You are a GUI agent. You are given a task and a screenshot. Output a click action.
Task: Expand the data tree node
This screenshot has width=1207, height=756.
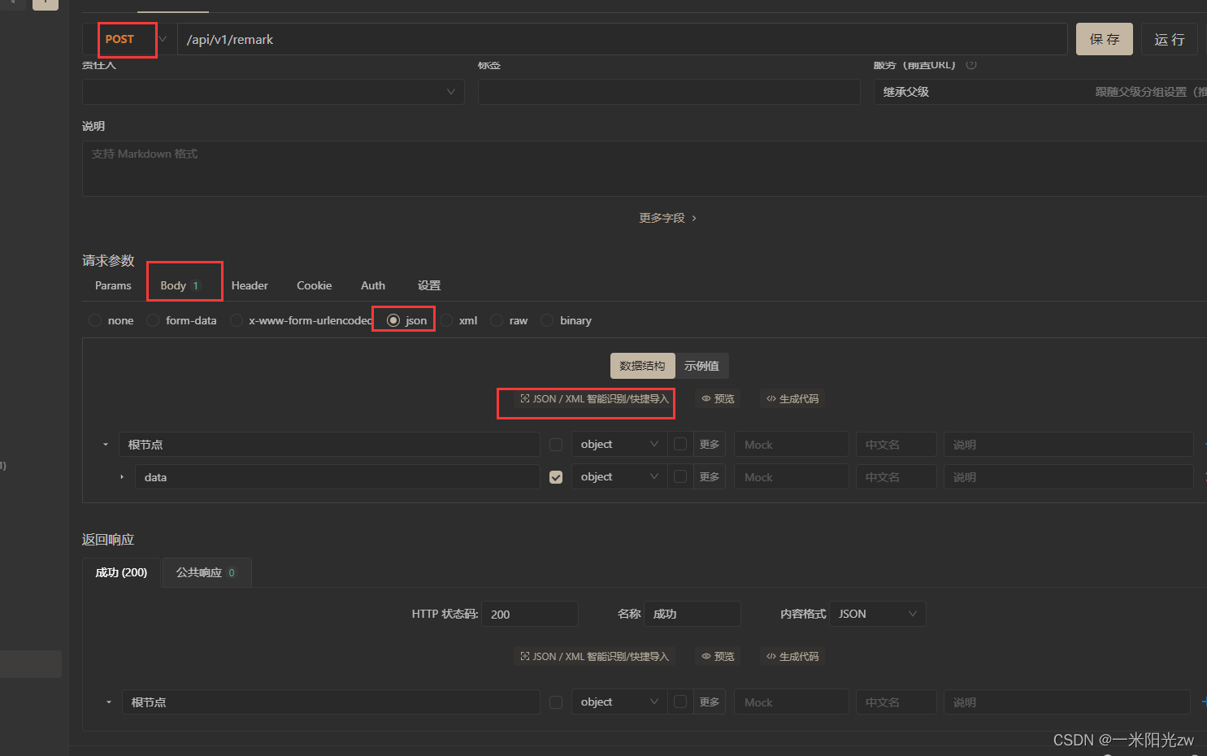point(121,476)
